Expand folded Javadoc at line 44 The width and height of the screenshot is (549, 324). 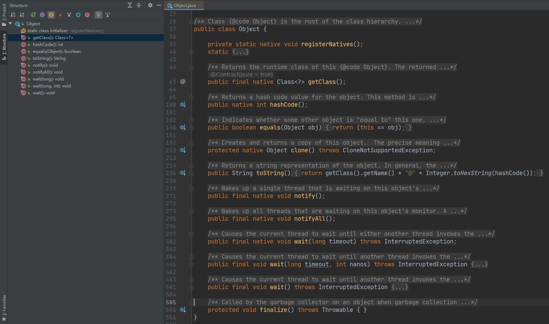click(191, 67)
